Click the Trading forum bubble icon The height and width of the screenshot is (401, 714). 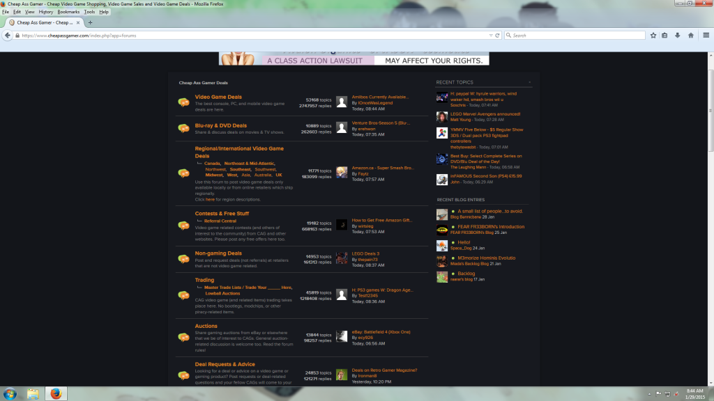tap(183, 295)
